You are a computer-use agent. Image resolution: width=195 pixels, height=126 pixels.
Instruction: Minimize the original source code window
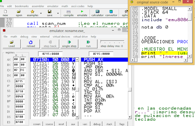pyautogui.click(x=173, y=2)
